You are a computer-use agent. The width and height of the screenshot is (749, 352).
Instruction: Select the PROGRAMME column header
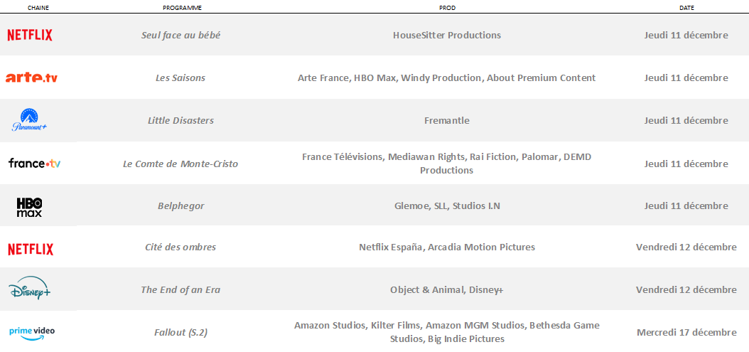(x=182, y=8)
